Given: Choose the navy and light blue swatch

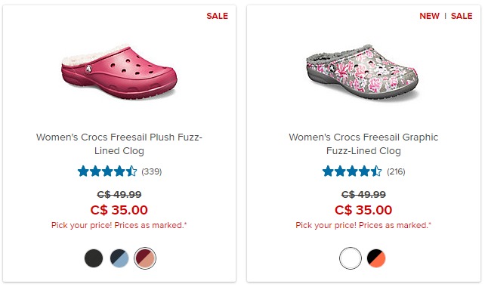Looking at the screenshot, I should coord(119,258).
